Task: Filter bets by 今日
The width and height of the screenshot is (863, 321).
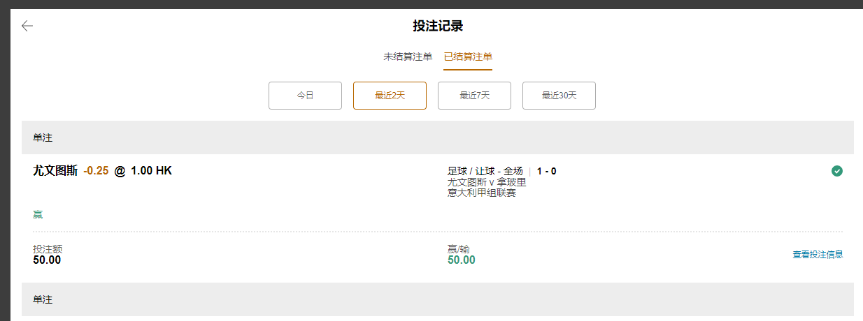Action: click(305, 96)
